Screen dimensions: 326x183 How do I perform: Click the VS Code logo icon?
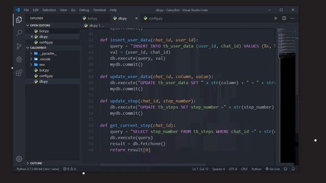17,10
